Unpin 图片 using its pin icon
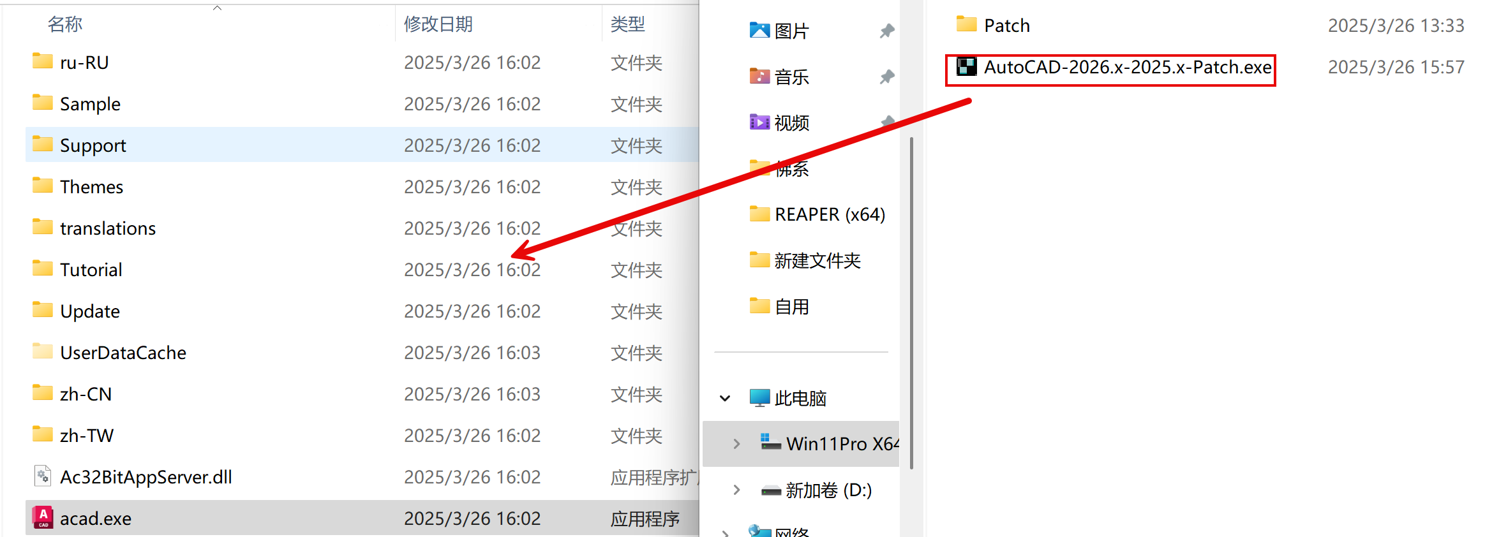This screenshot has height=537, width=1485. point(887,31)
